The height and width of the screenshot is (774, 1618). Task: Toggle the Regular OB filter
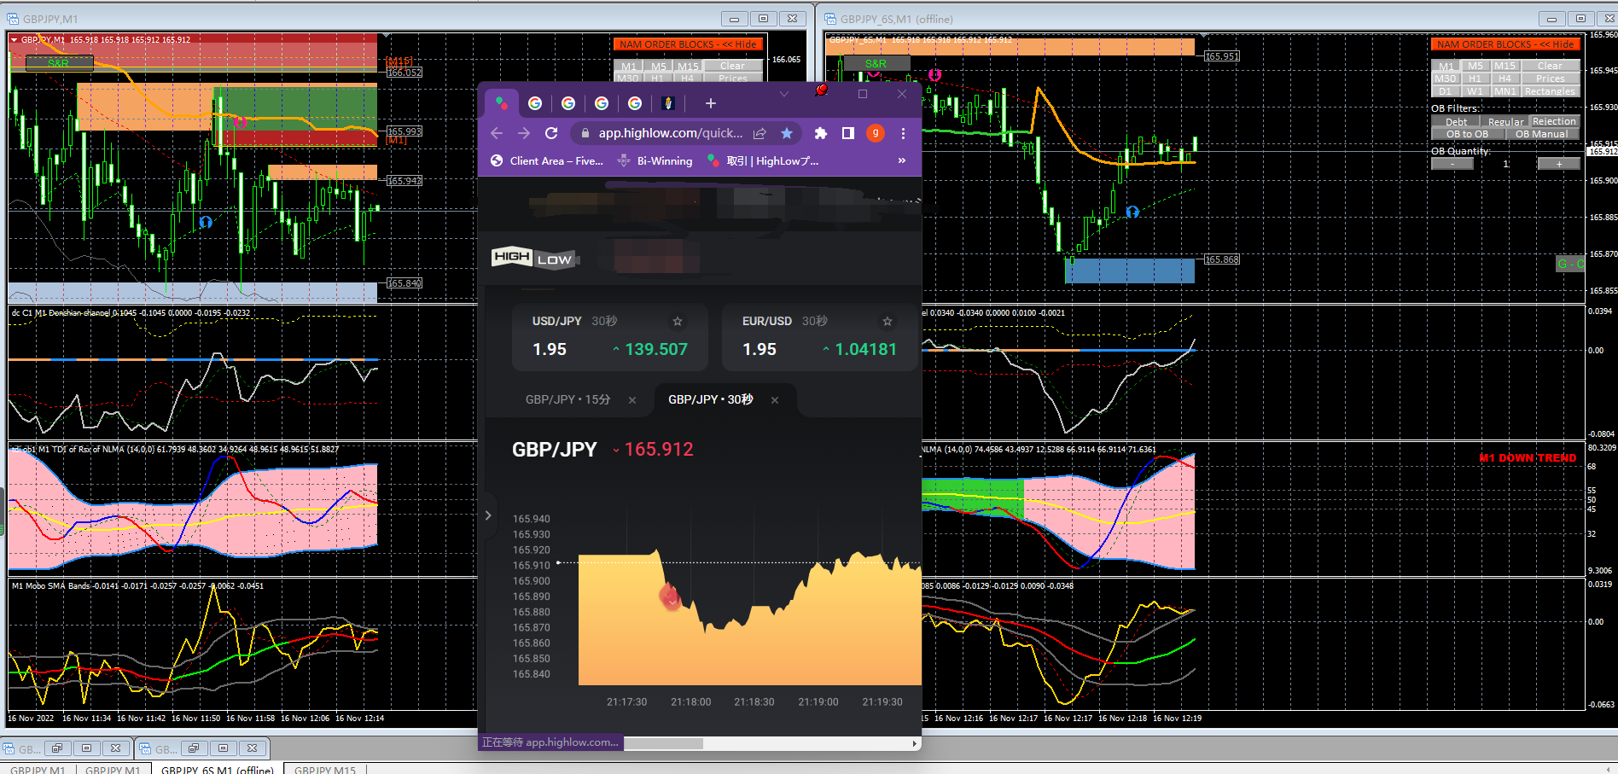tap(1505, 122)
